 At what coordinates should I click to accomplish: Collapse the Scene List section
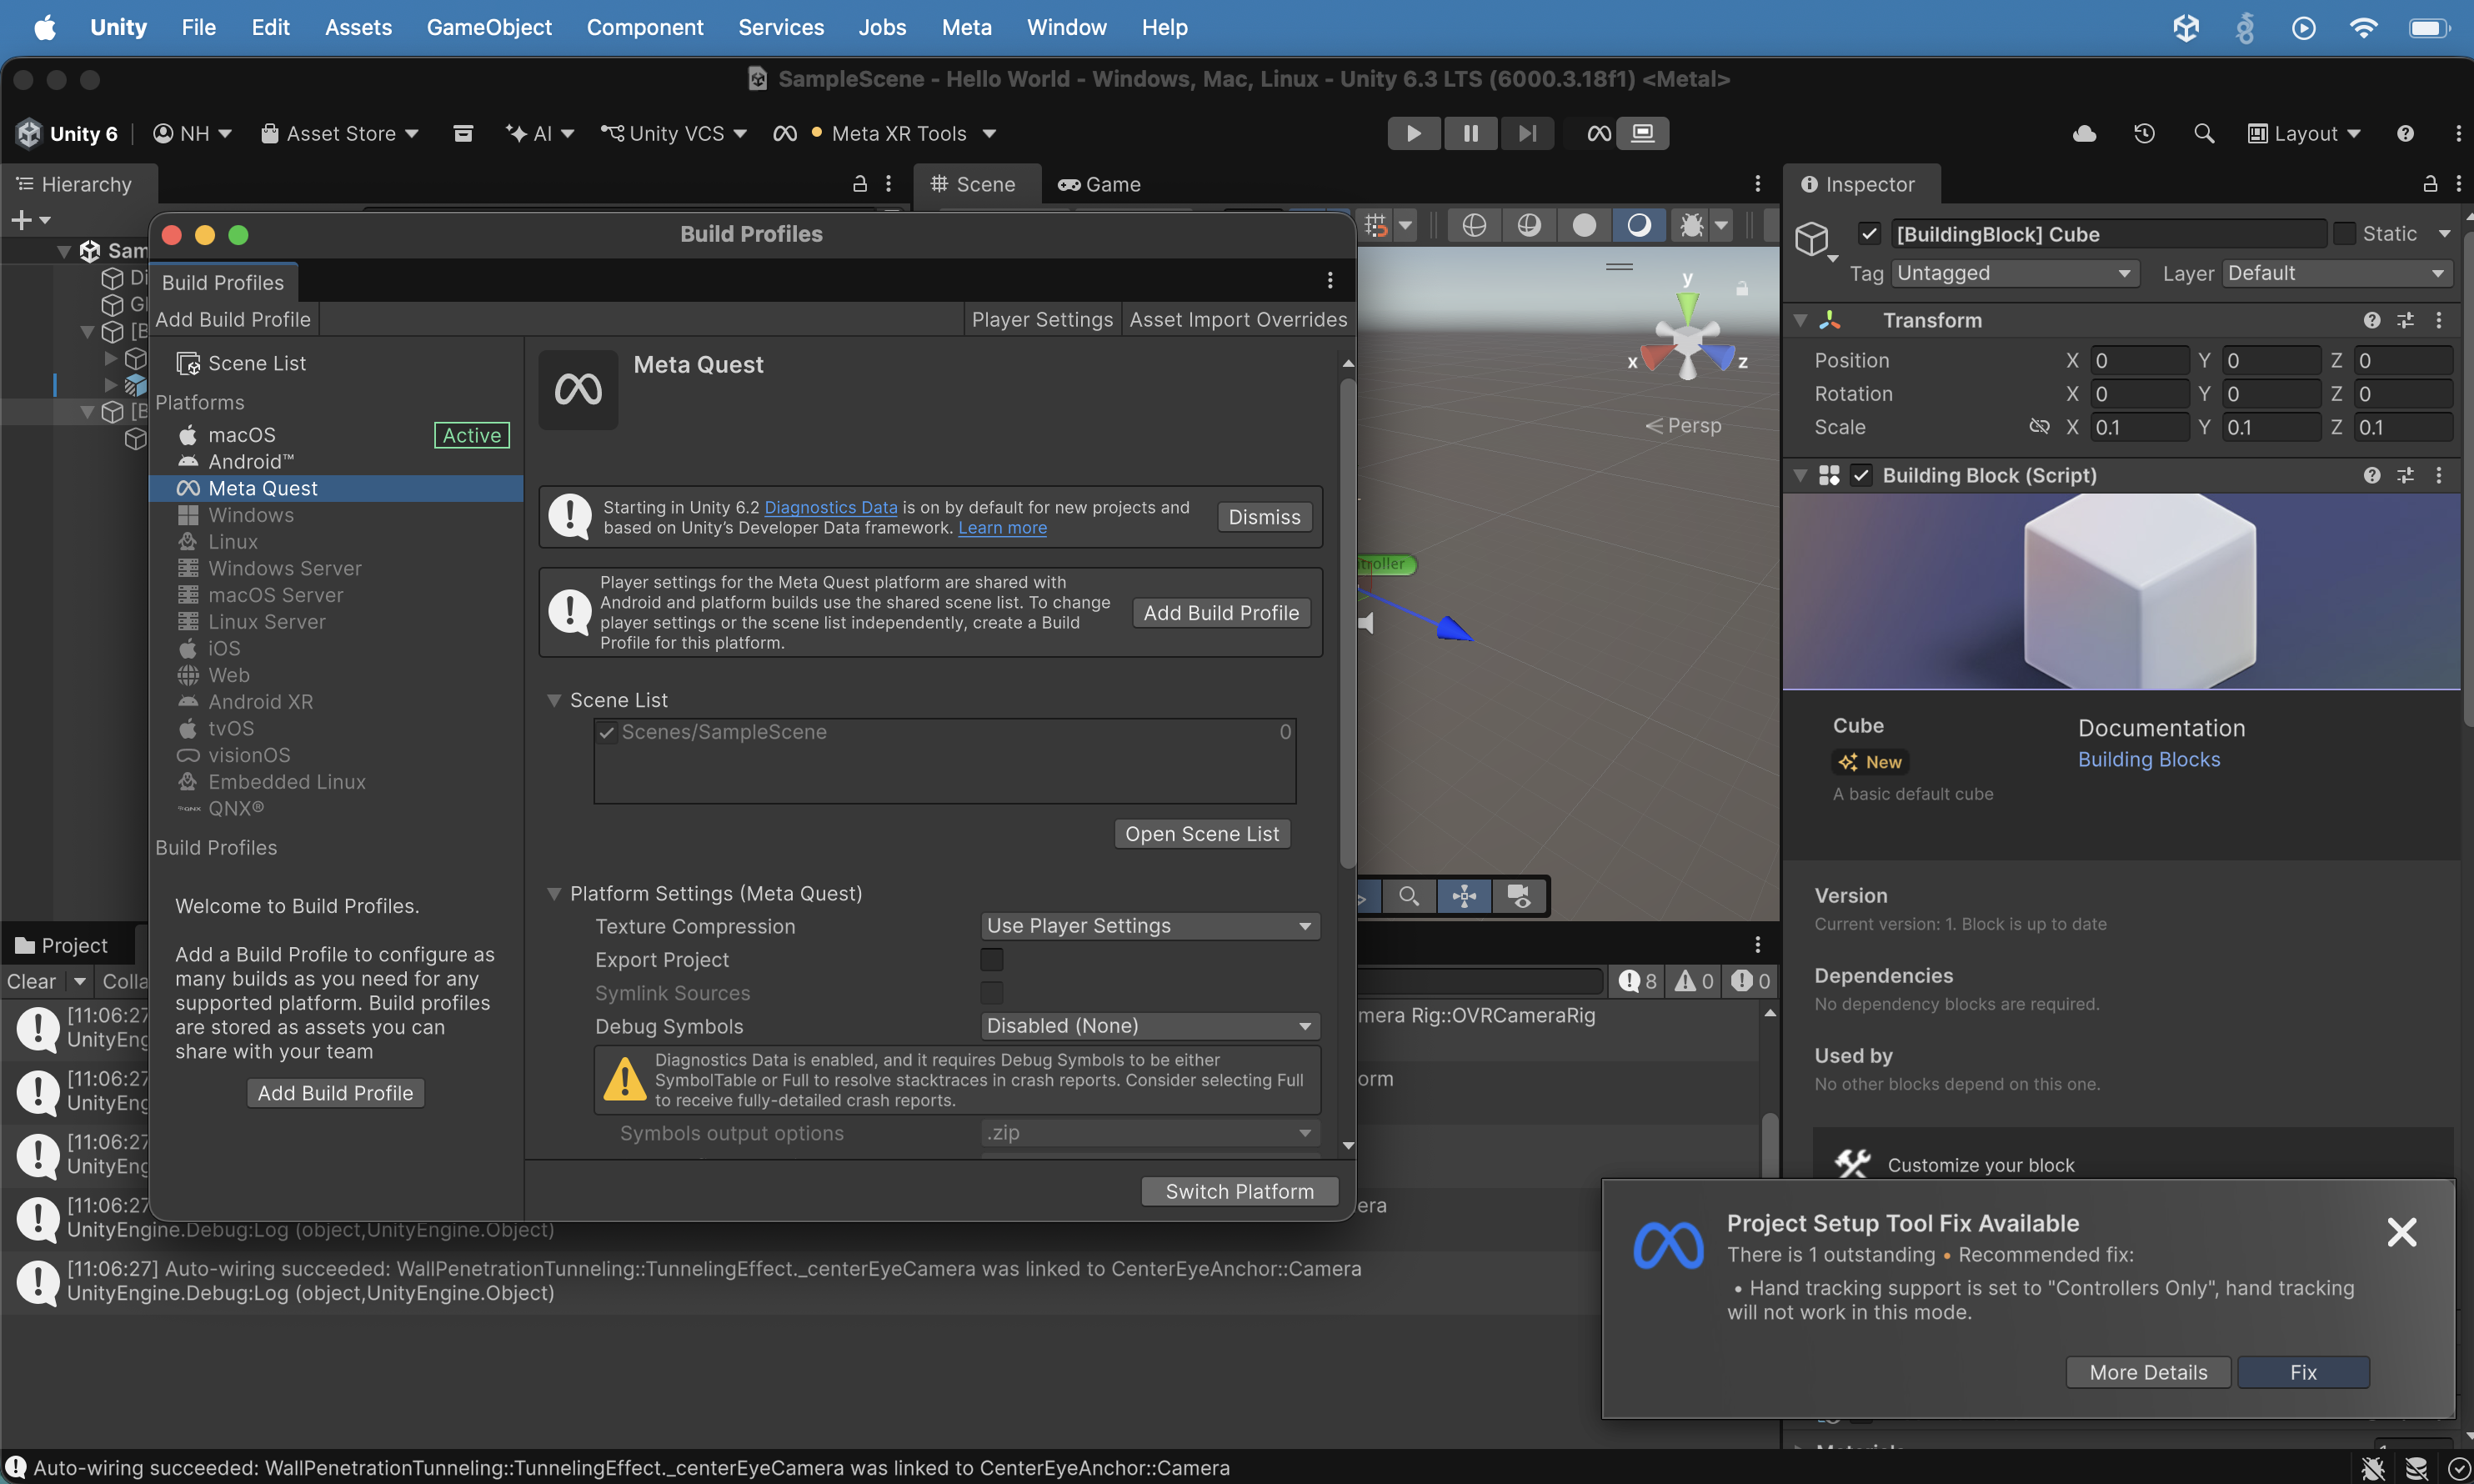pos(553,700)
